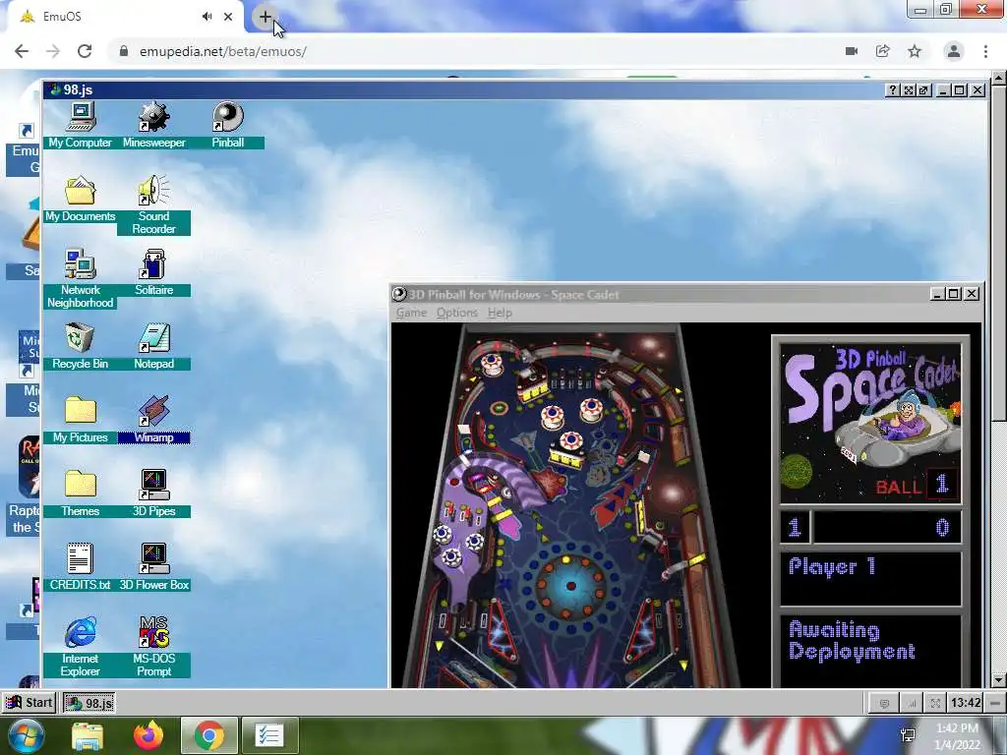
Task: Open the Chrome profile avatar
Action: pos(954,51)
